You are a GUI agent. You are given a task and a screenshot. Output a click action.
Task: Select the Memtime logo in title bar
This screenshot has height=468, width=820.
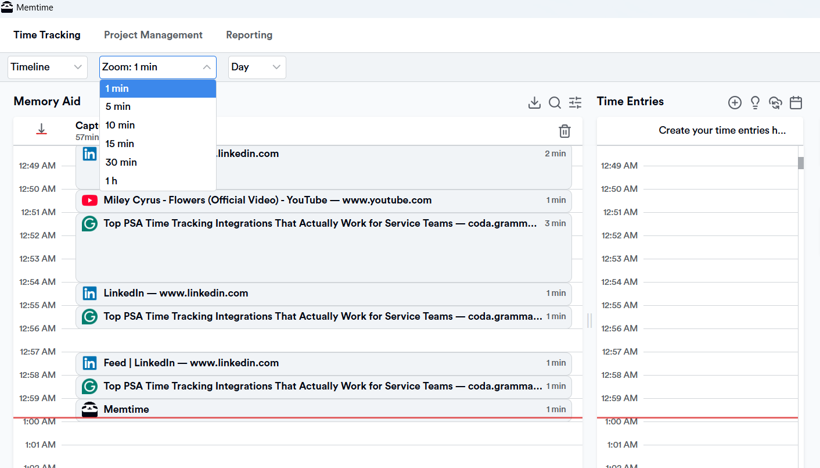coord(8,8)
